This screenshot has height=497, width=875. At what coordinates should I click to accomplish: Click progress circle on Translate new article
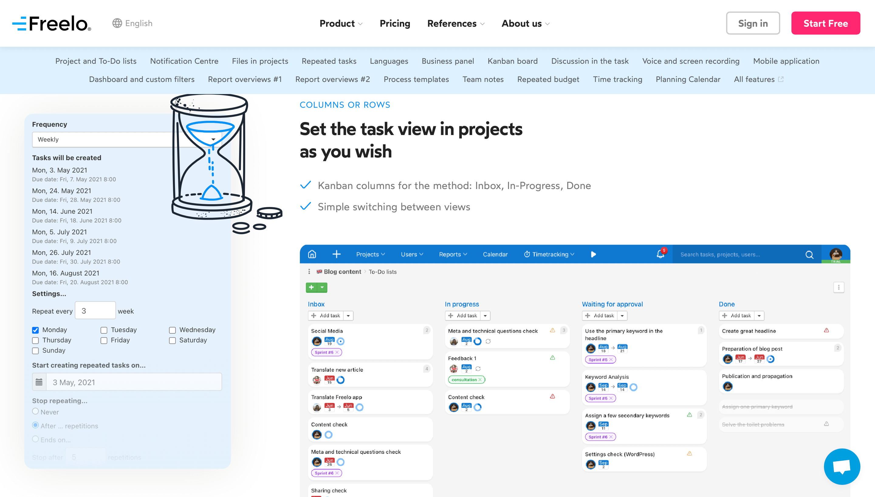[x=340, y=380]
